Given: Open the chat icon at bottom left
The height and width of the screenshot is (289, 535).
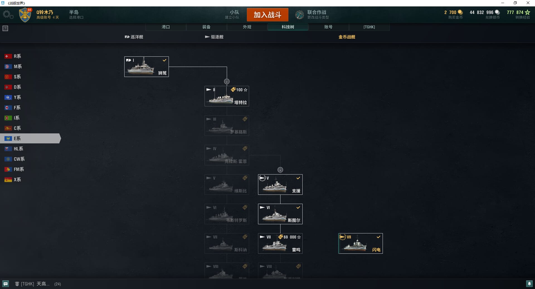Looking at the screenshot, I should (x=6, y=284).
